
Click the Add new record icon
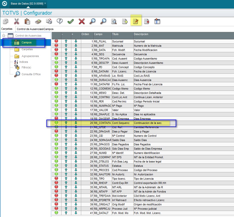tap(125, 21)
